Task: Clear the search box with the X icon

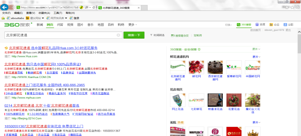Action: pos(118,35)
